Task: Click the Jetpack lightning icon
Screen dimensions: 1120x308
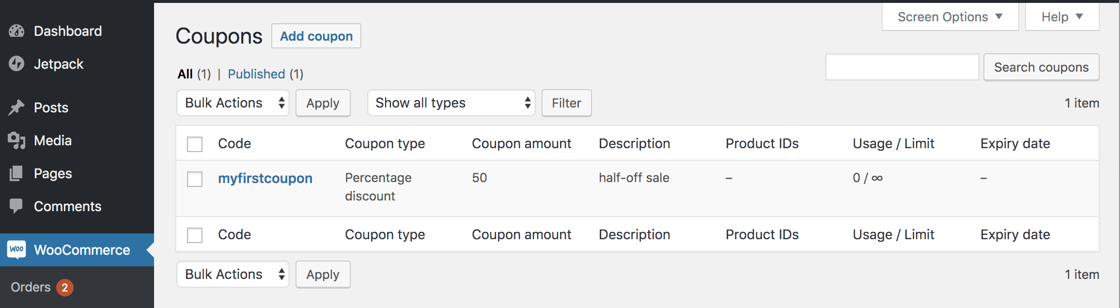Action: 16,64
